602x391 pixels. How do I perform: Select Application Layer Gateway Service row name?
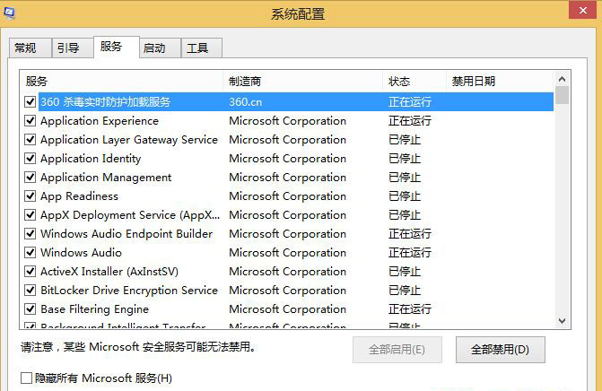[x=129, y=140]
